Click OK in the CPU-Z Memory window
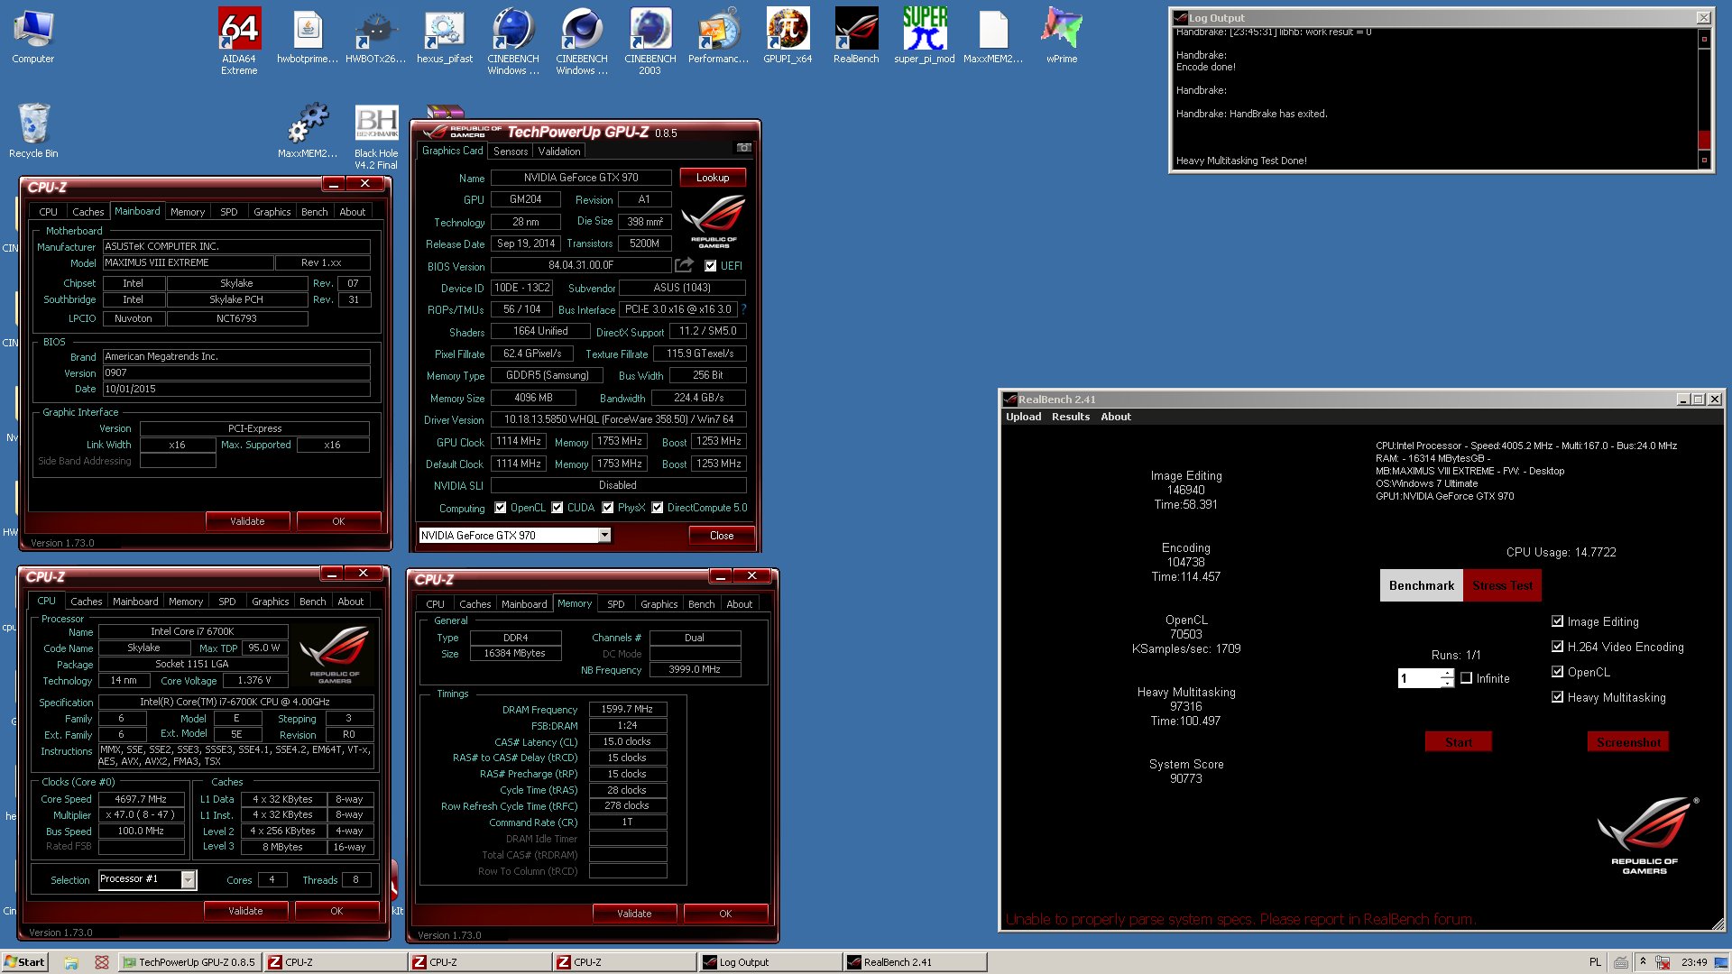This screenshot has width=1732, height=974. pos(725,914)
